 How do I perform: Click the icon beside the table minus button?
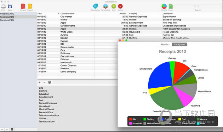click(x=50, y=82)
